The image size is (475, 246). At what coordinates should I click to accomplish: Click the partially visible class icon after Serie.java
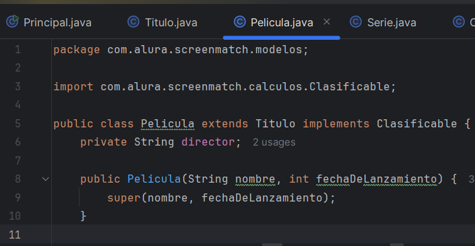[x=459, y=22]
